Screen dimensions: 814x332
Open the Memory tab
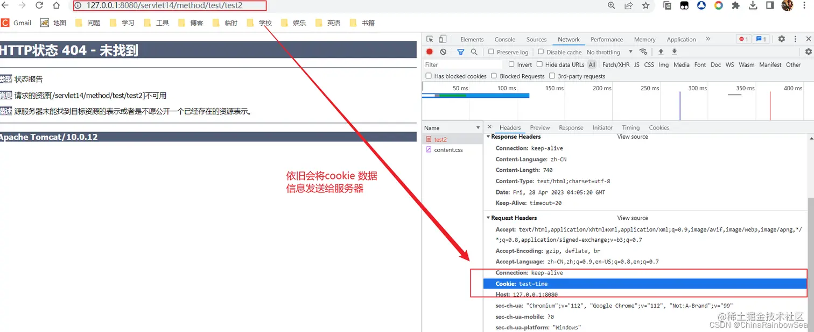tap(644, 39)
